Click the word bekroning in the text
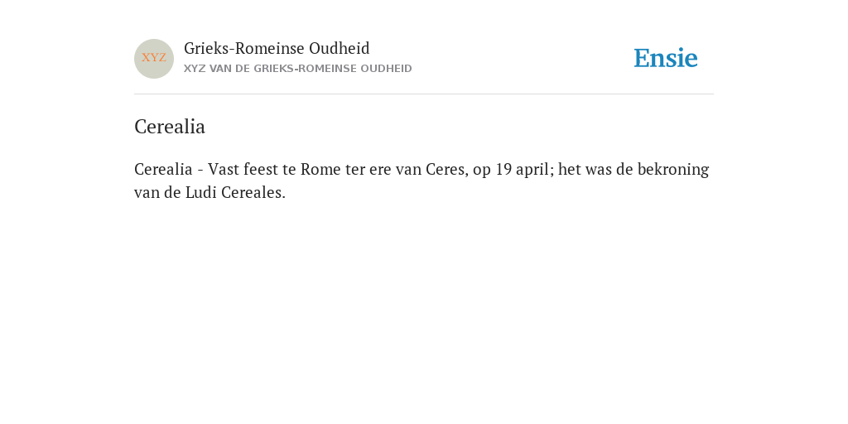The width and height of the screenshot is (848, 424). click(x=673, y=170)
